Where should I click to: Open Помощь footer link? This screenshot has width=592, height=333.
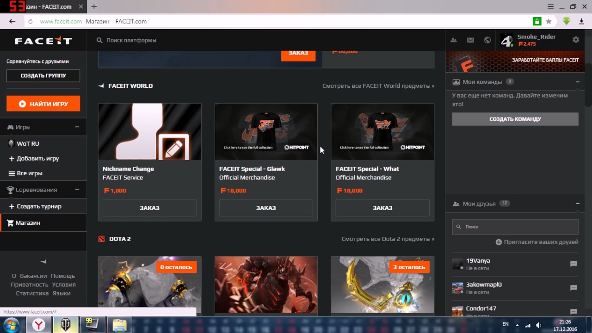tap(63, 276)
